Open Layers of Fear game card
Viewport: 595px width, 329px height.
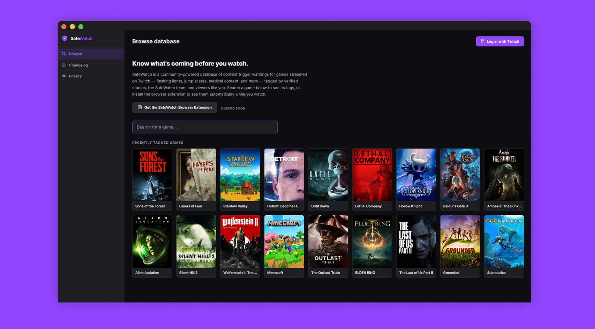[x=196, y=179]
